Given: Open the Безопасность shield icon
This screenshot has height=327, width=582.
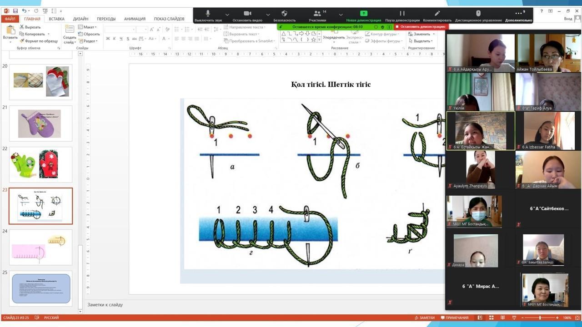Looking at the screenshot, I should pos(284,14).
